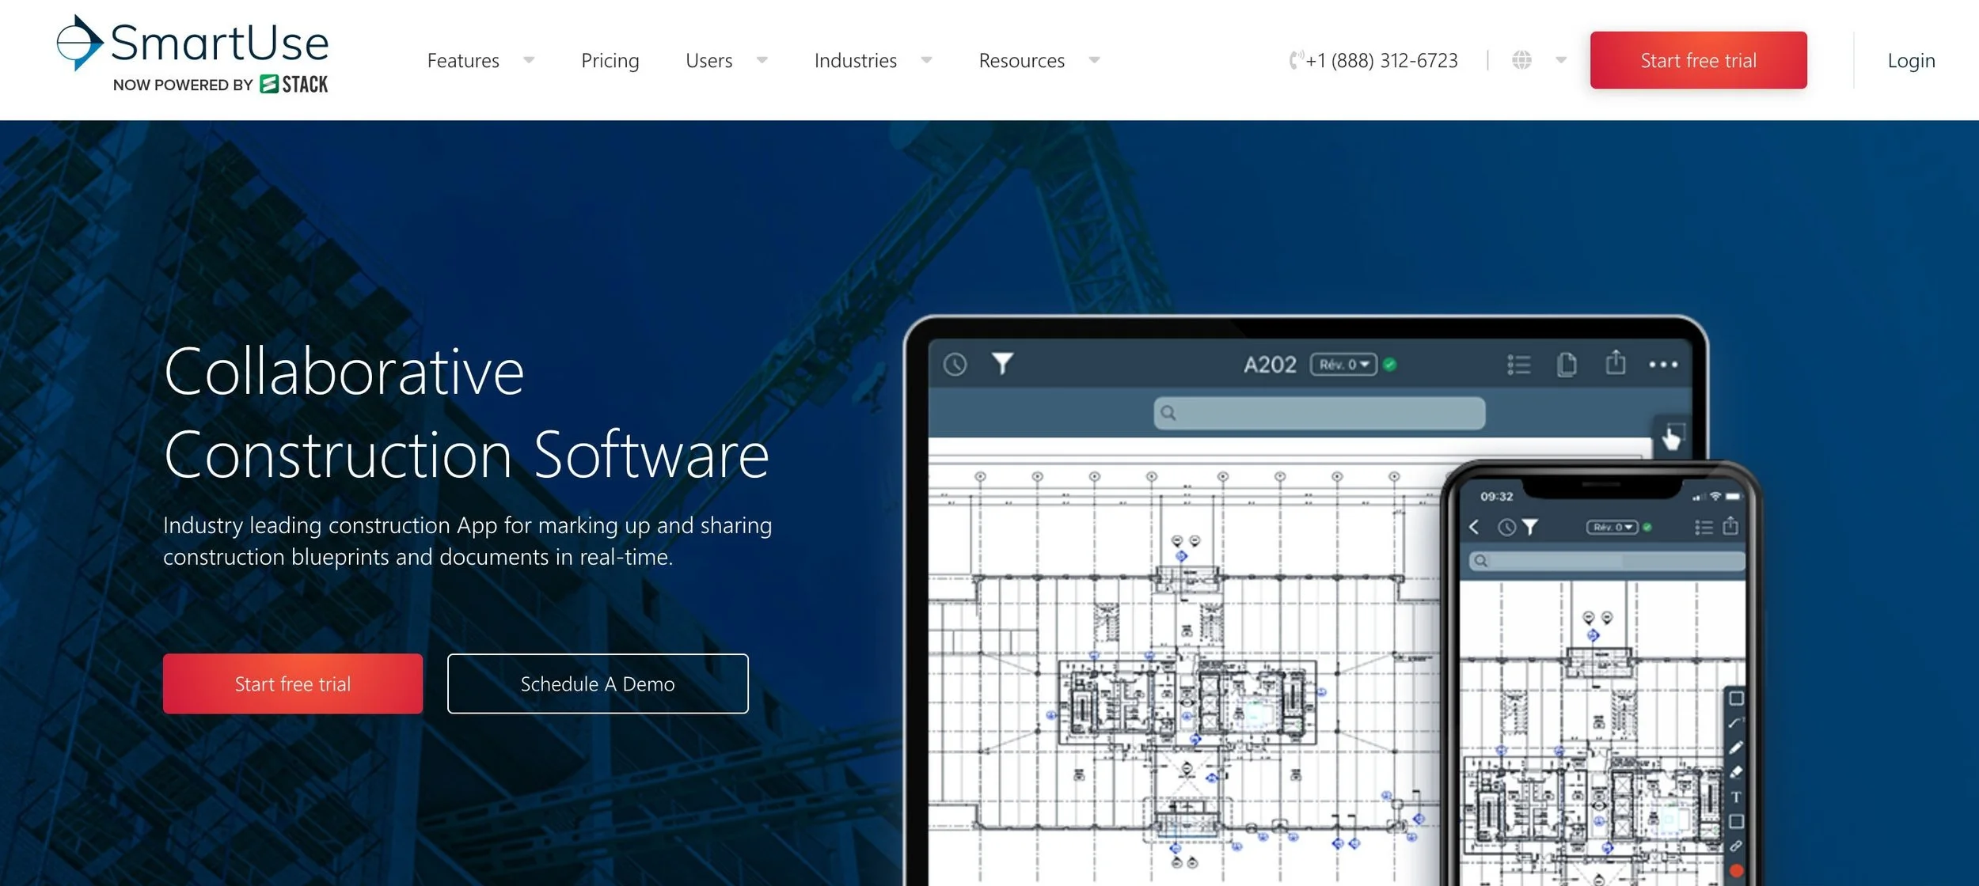Expand the Resources dropdown arrow
Screen dimensions: 1979x886
pos(1094,60)
